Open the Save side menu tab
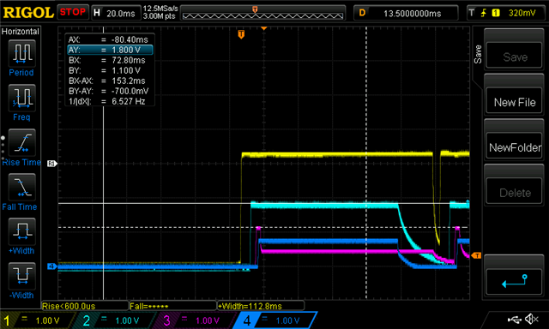This screenshot has width=549, height=329. coord(478,54)
